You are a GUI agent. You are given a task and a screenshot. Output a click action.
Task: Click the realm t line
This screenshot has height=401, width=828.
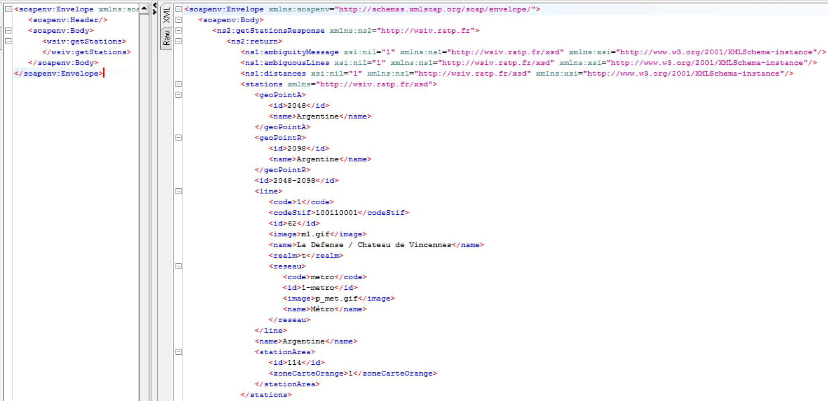(305, 256)
